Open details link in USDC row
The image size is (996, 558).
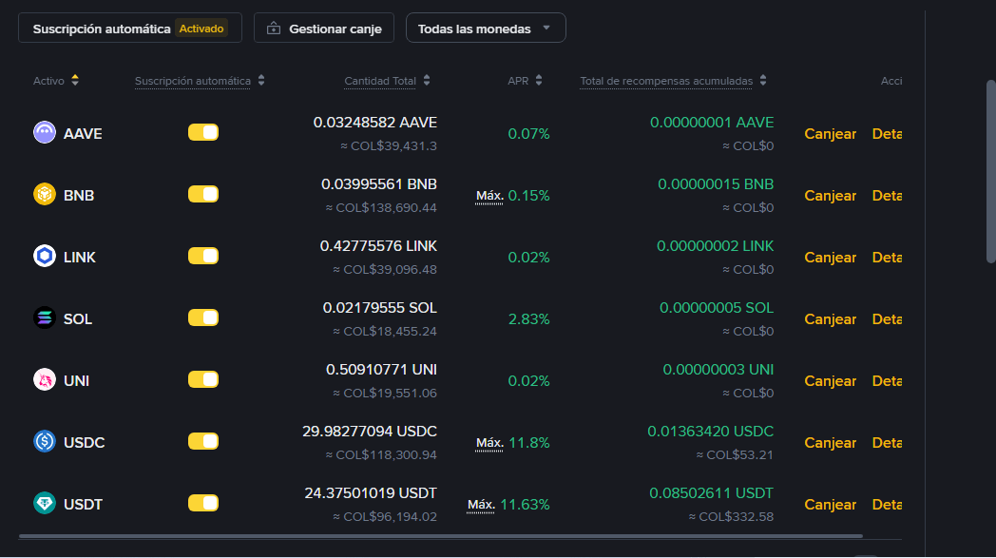point(887,442)
